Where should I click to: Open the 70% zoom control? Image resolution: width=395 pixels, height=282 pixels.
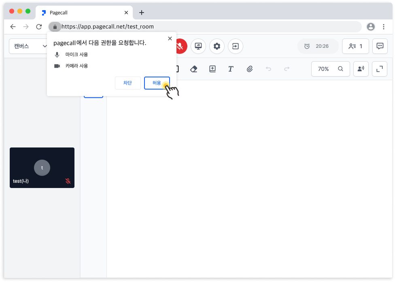pyautogui.click(x=331, y=69)
